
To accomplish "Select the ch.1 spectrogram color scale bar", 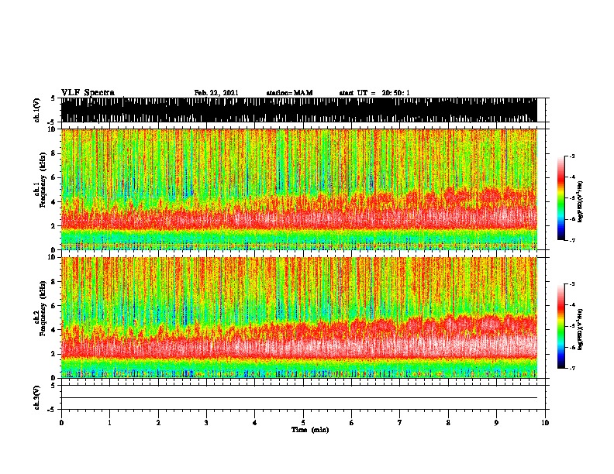I will pos(561,198).
